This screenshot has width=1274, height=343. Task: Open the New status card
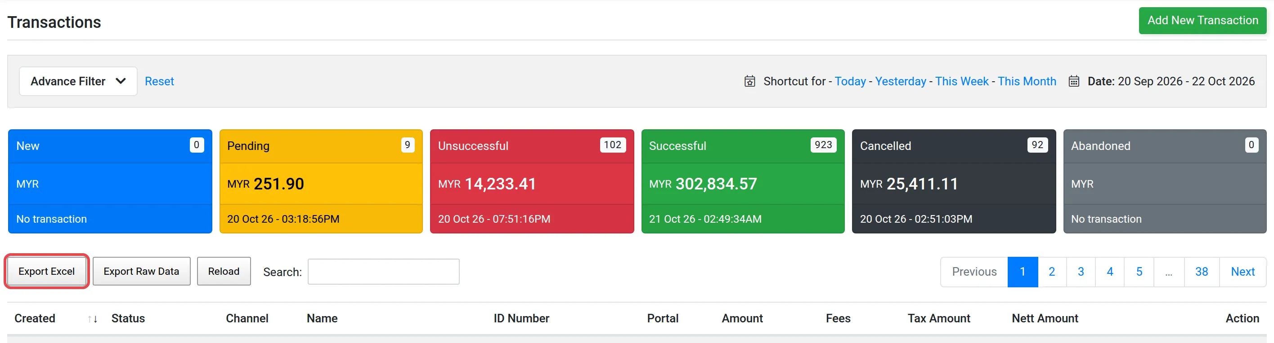tap(110, 182)
